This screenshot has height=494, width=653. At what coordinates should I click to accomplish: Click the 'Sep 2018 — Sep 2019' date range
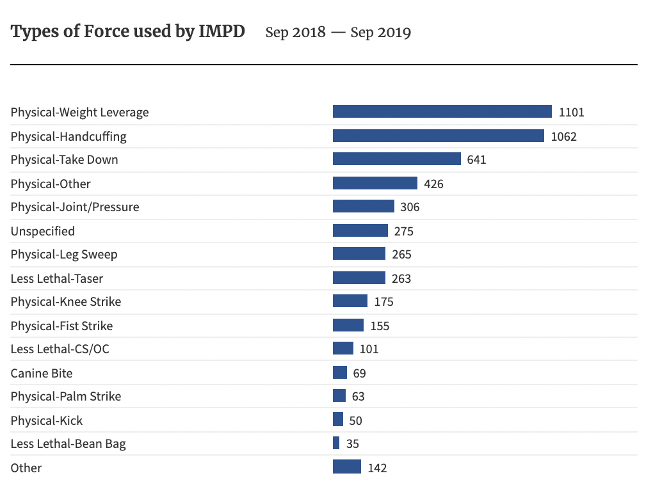(x=338, y=33)
